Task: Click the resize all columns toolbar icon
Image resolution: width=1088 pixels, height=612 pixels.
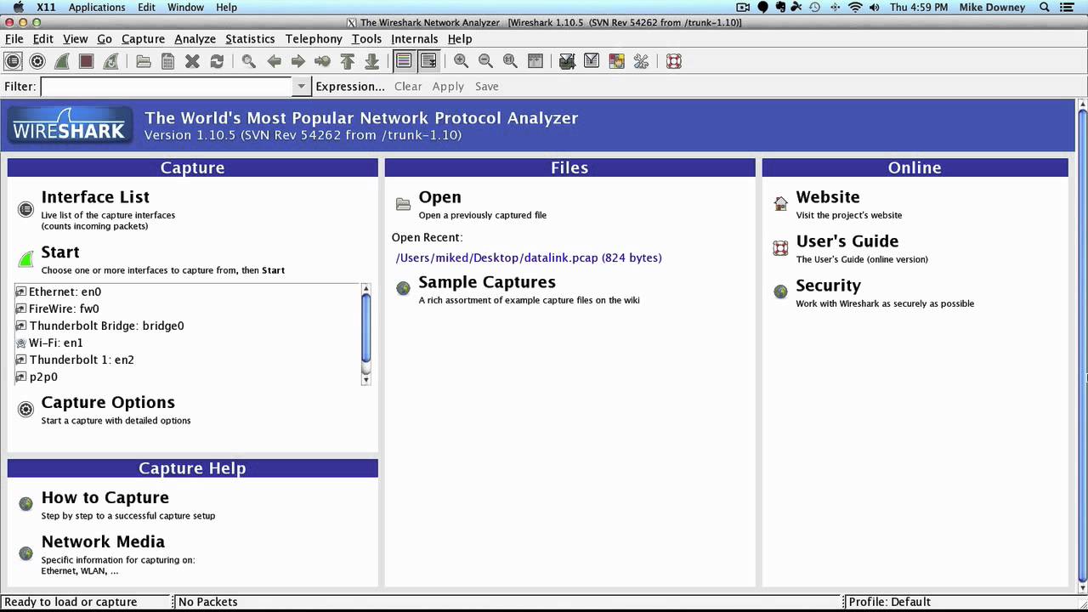Action: (535, 61)
